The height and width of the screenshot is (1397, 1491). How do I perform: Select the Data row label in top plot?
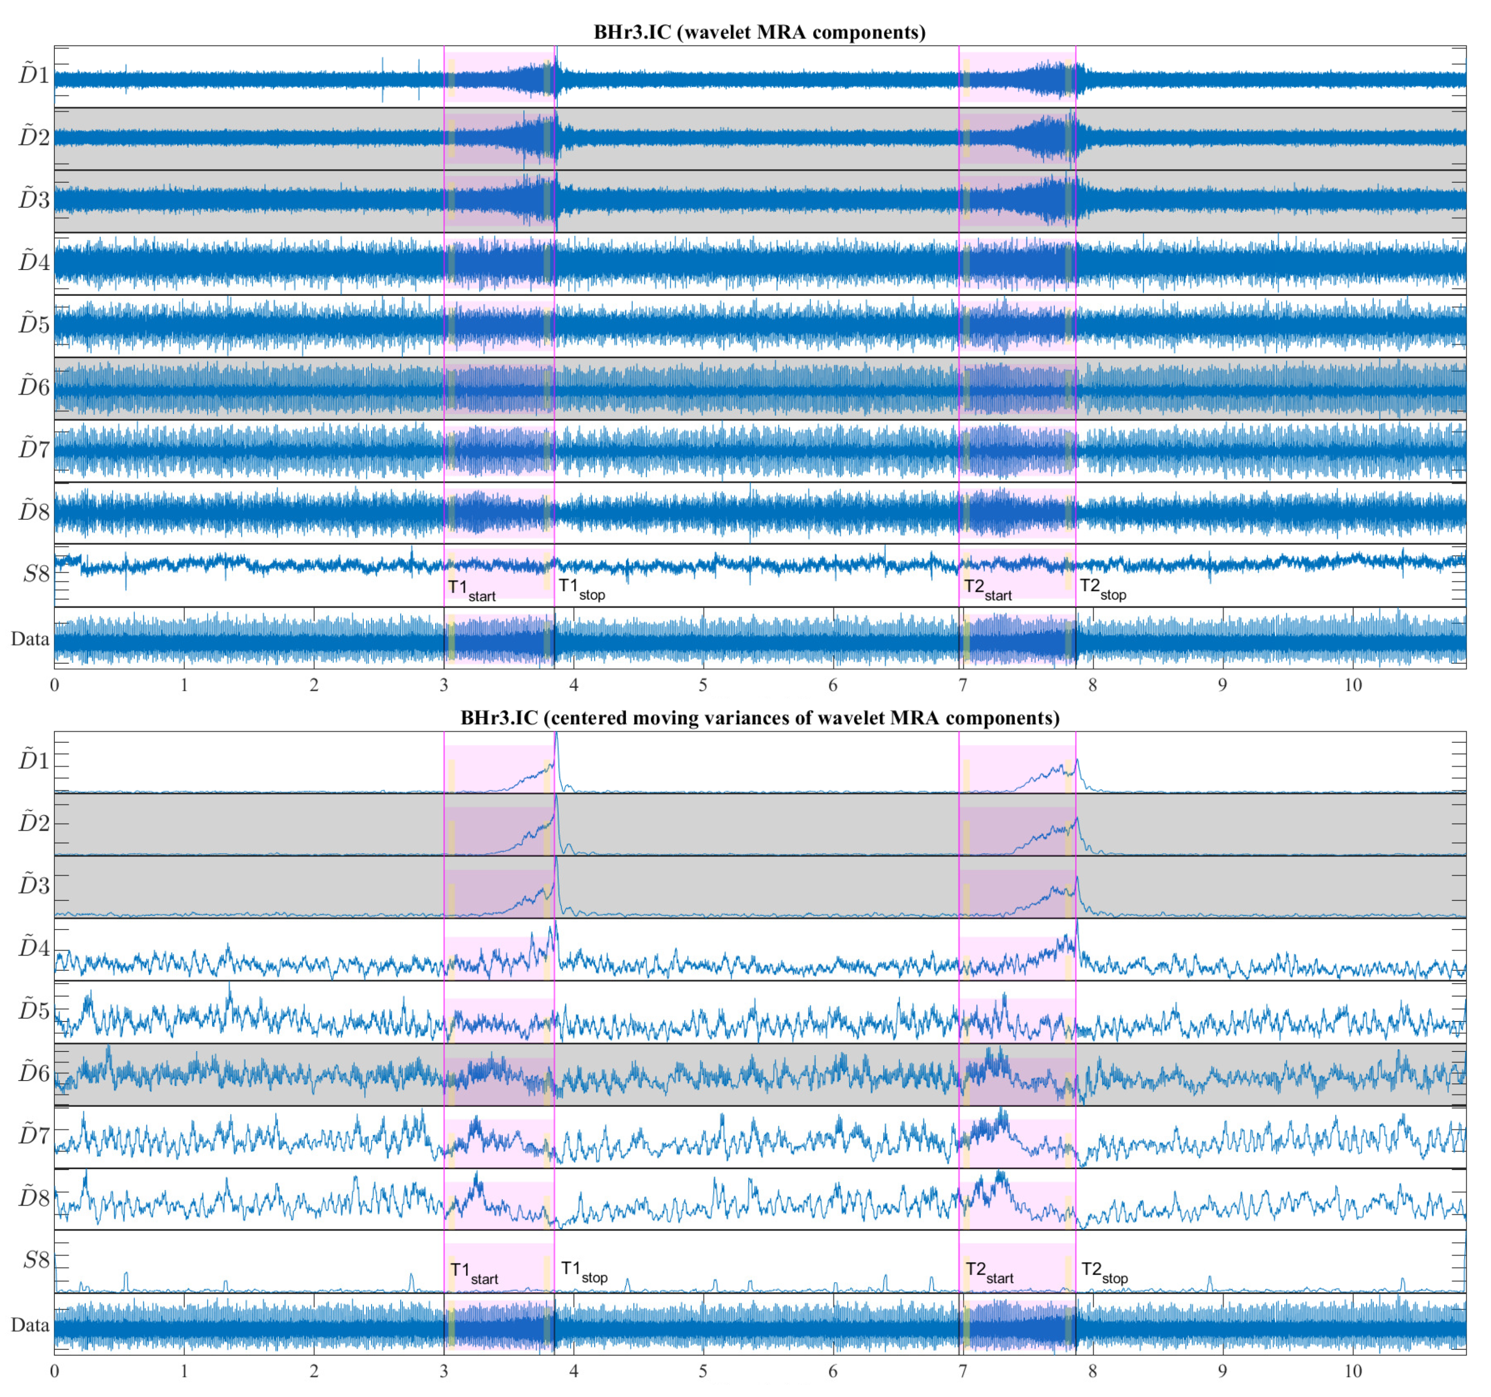pyautogui.click(x=30, y=638)
